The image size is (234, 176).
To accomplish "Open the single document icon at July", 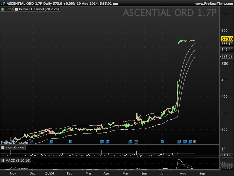I will tap(162, 142).
